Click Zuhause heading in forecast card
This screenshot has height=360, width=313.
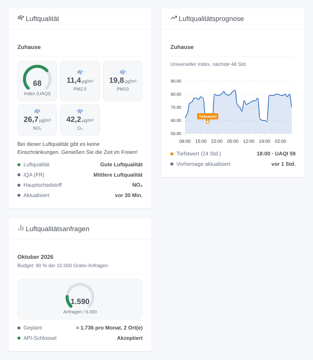pos(182,47)
